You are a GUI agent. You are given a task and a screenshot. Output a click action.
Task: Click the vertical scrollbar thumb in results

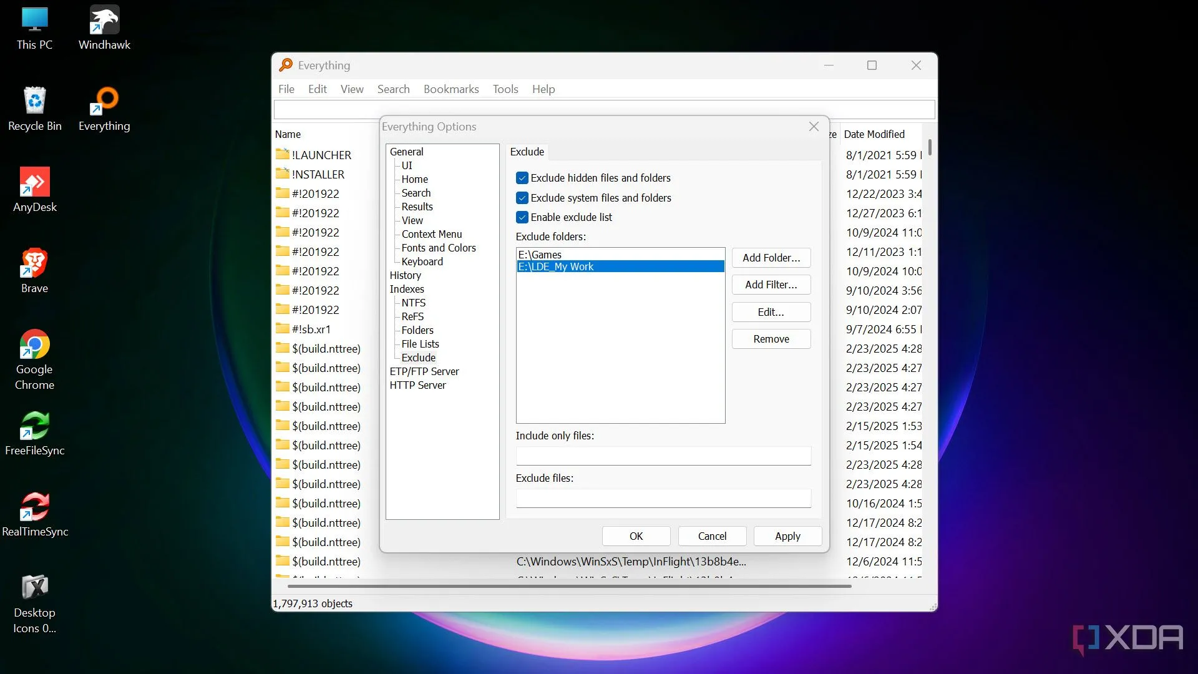pyautogui.click(x=930, y=147)
